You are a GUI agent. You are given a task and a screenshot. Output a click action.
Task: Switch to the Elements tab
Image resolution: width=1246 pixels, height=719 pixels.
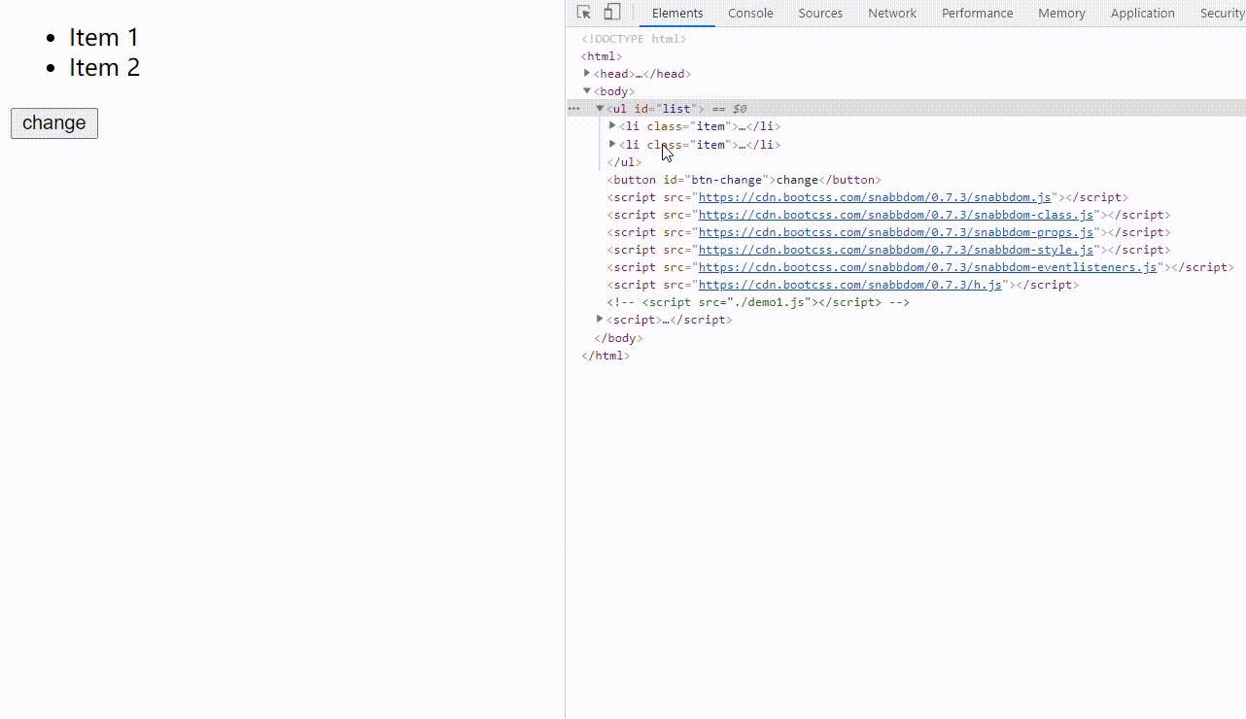pyautogui.click(x=677, y=13)
